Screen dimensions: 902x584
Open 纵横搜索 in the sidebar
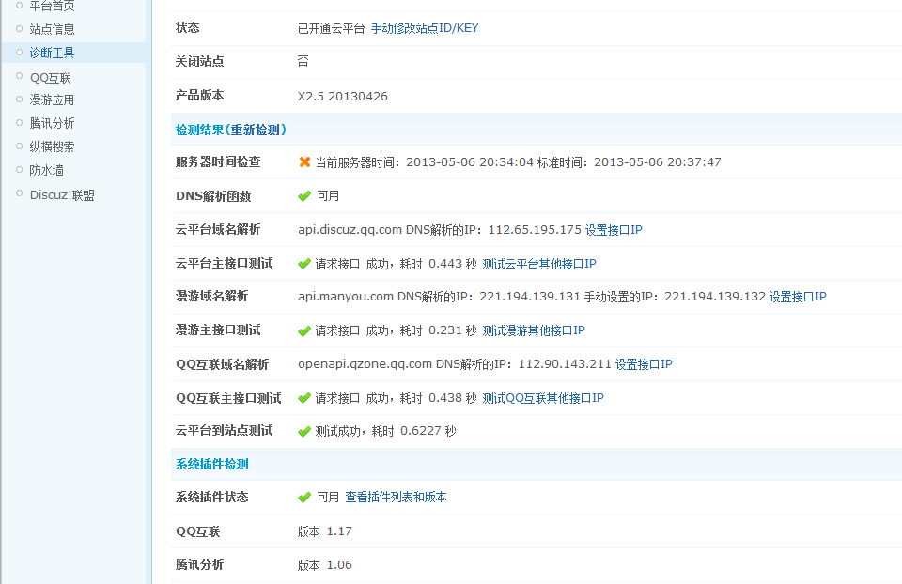pyautogui.click(x=52, y=146)
